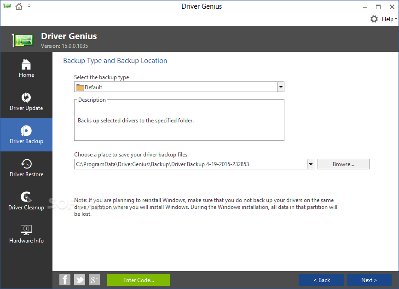The height and width of the screenshot is (289, 399).
Task: Open the quick access arrow in title bar
Action: click(x=29, y=6)
